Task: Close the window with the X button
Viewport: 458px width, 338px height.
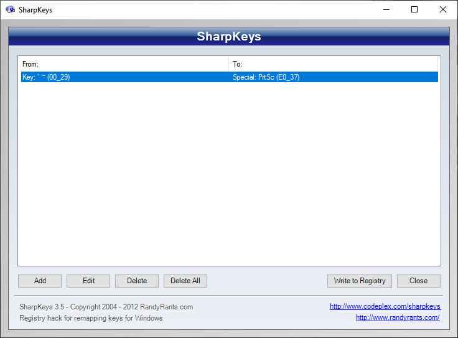Action: point(443,9)
